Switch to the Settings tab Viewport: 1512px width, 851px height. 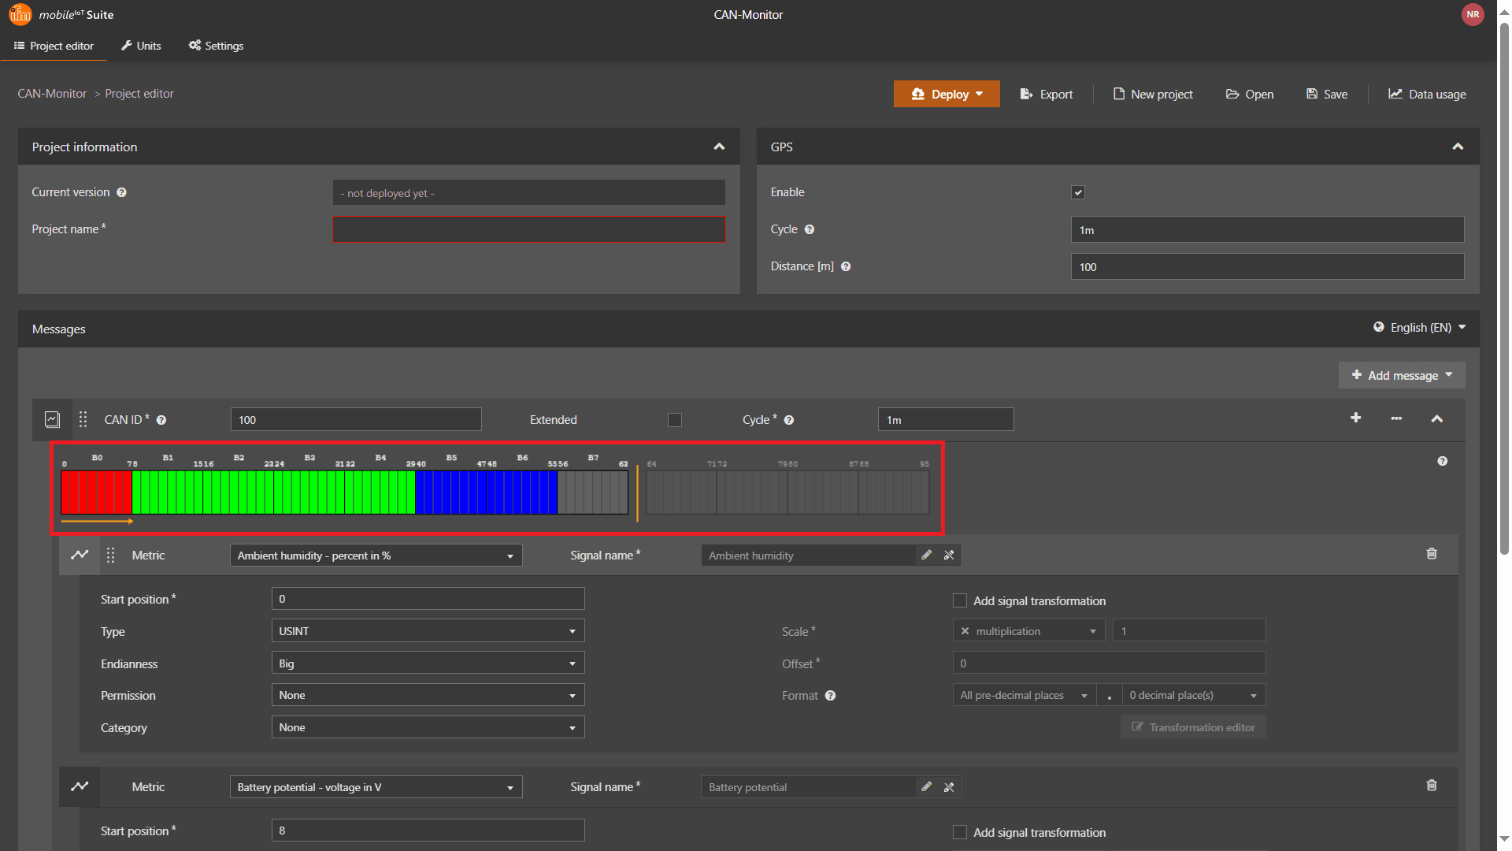click(216, 46)
